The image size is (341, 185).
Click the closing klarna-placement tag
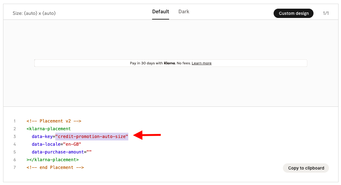tap(53, 160)
